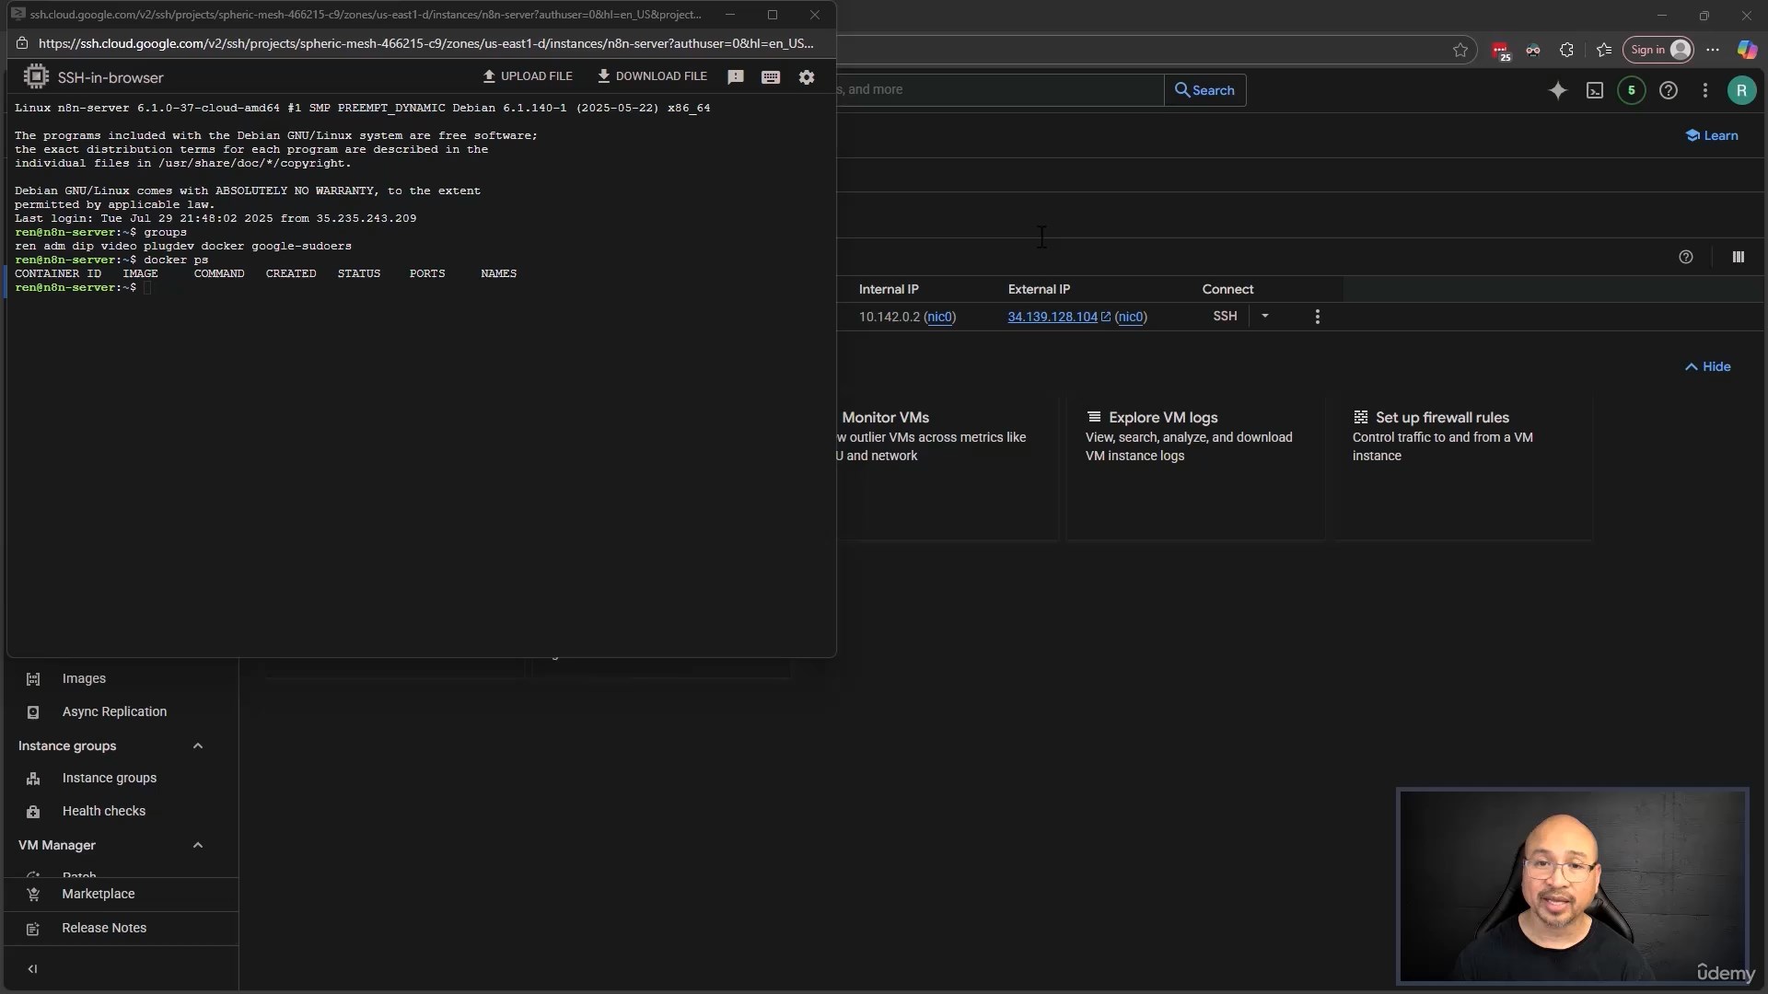This screenshot has width=1768, height=994.
Task: Open column display options icon
Action: [1739, 258]
